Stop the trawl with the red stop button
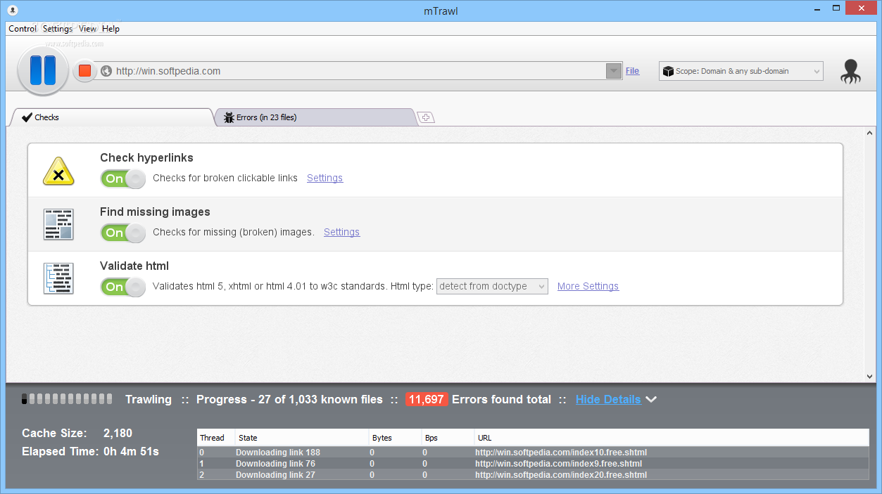882x494 pixels. [84, 71]
